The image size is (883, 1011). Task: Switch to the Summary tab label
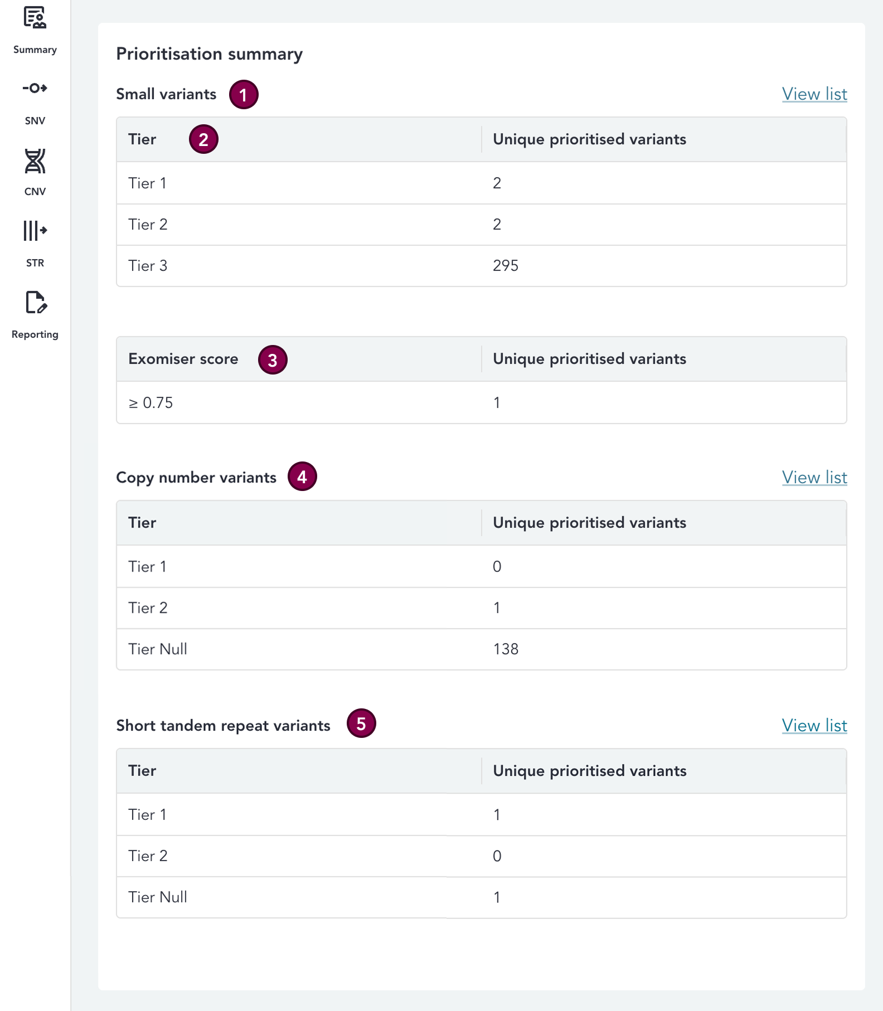click(x=35, y=50)
